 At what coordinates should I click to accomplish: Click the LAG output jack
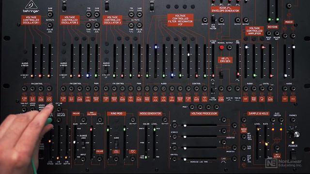point(234,159)
